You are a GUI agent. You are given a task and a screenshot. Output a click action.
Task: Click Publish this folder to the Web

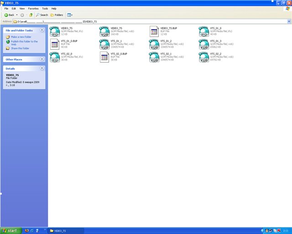[24, 43]
